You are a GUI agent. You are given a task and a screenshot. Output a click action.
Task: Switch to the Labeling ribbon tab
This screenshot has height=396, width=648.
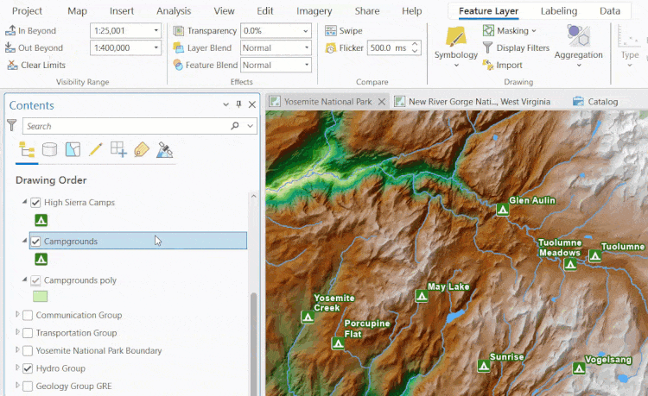coord(559,11)
